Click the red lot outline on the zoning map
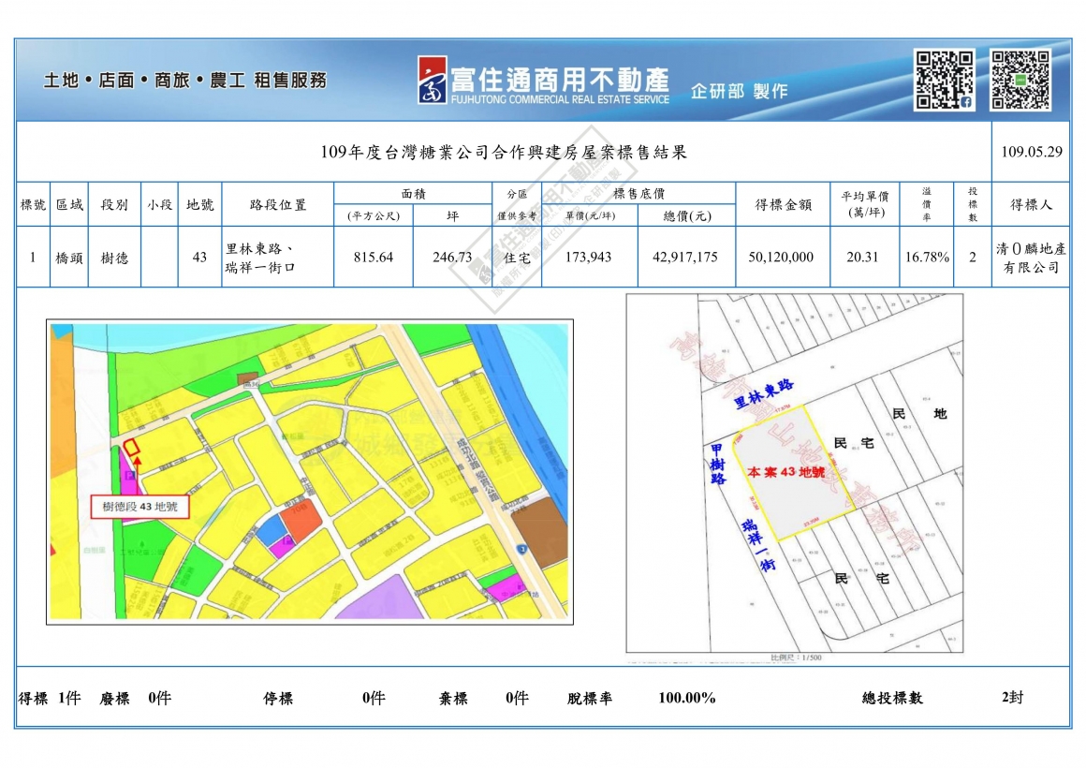The image size is (1086, 768). 131,448
